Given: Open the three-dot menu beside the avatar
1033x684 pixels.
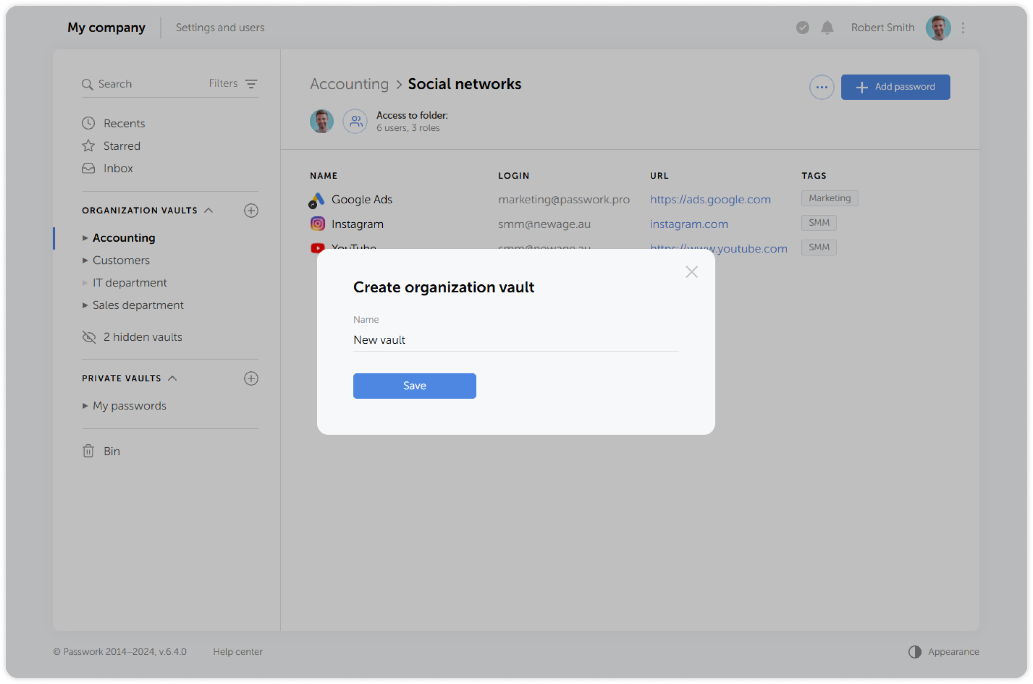Looking at the screenshot, I should pyautogui.click(x=962, y=28).
